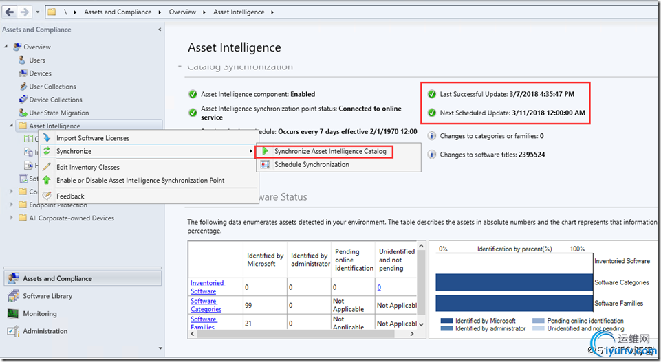Image resolution: width=661 pixels, height=362 pixels.
Task: Select the Overview tree node
Action: coord(37,47)
